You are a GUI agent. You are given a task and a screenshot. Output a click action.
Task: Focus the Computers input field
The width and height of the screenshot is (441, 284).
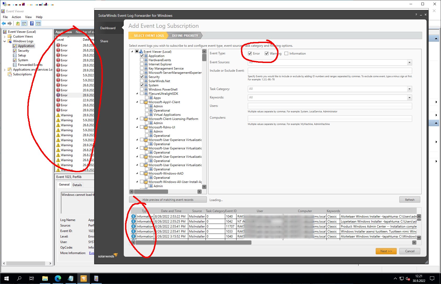(330, 119)
